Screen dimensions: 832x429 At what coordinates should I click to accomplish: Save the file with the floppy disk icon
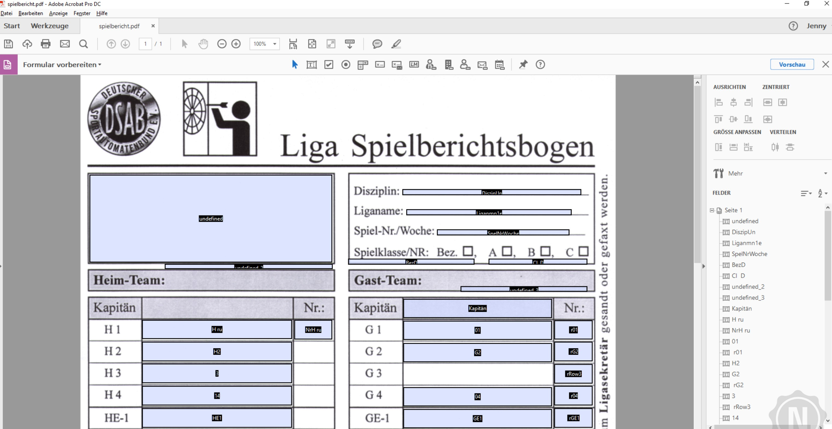coord(8,44)
